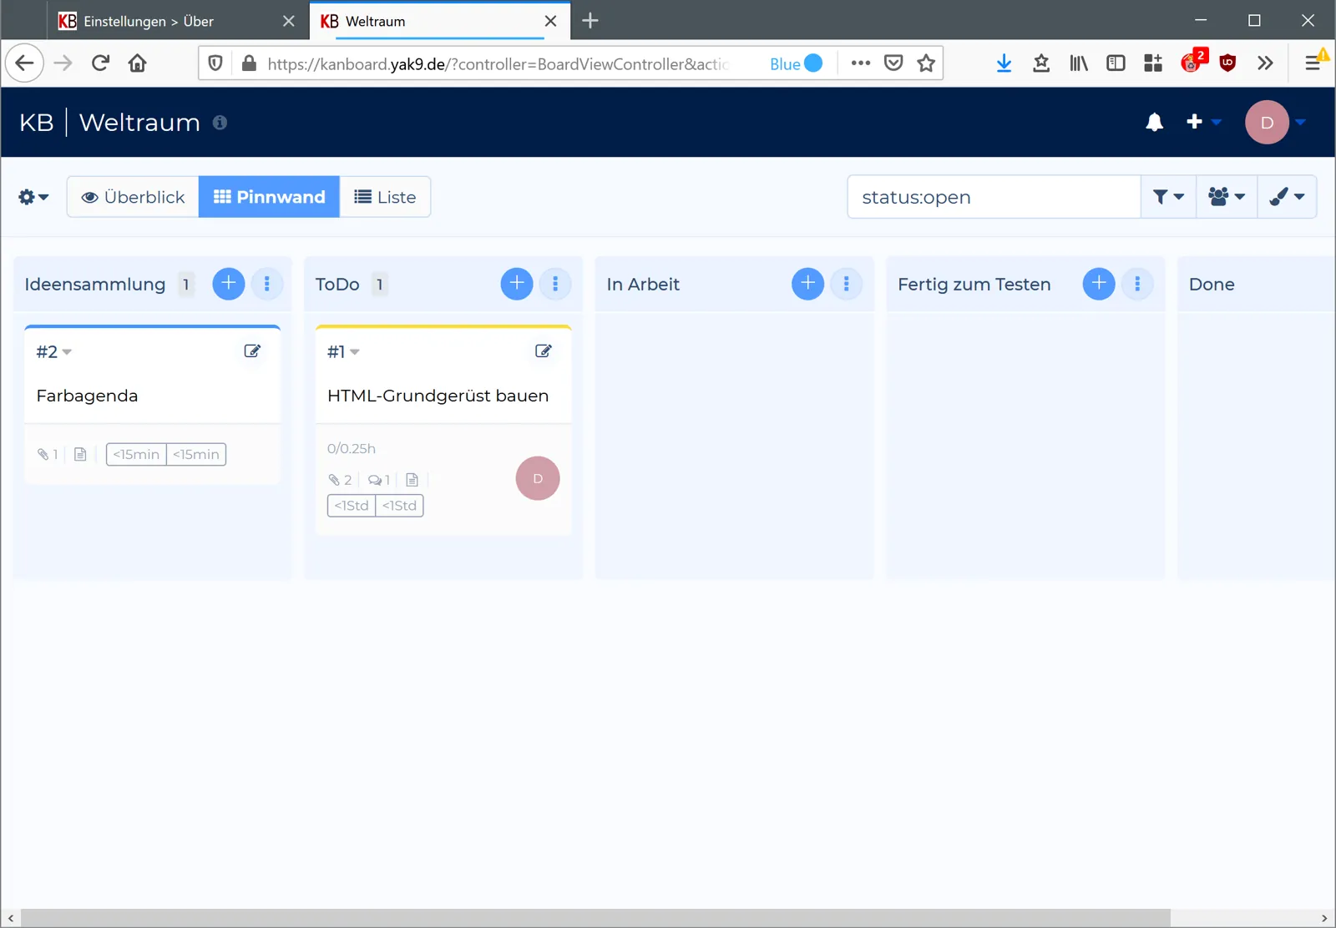Open the plus create-new dropdown in header
The image size is (1336, 928).
(x=1204, y=123)
